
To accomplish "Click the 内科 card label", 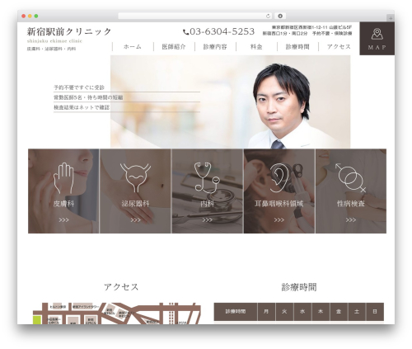I will point(208,204).
